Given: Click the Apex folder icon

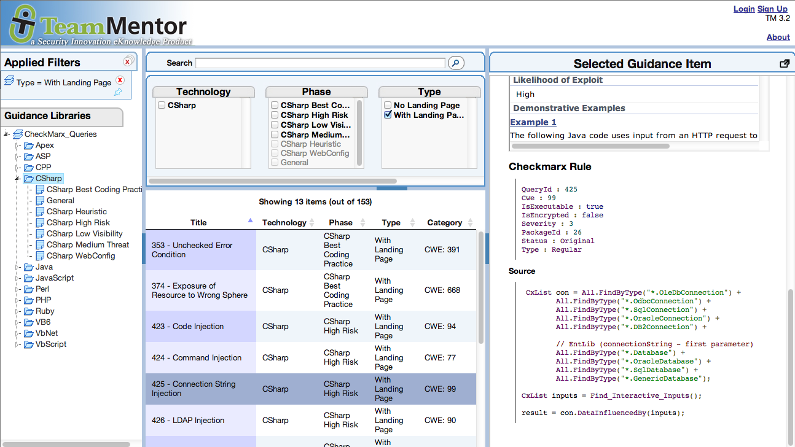Looking at the screenshot, I should (29, 146).
